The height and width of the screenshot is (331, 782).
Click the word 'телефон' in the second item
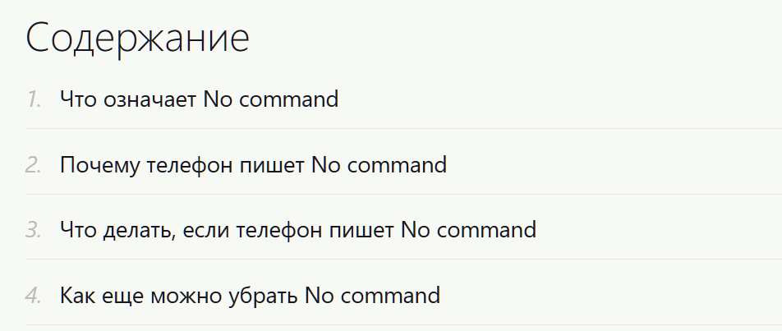click(190, 166)
